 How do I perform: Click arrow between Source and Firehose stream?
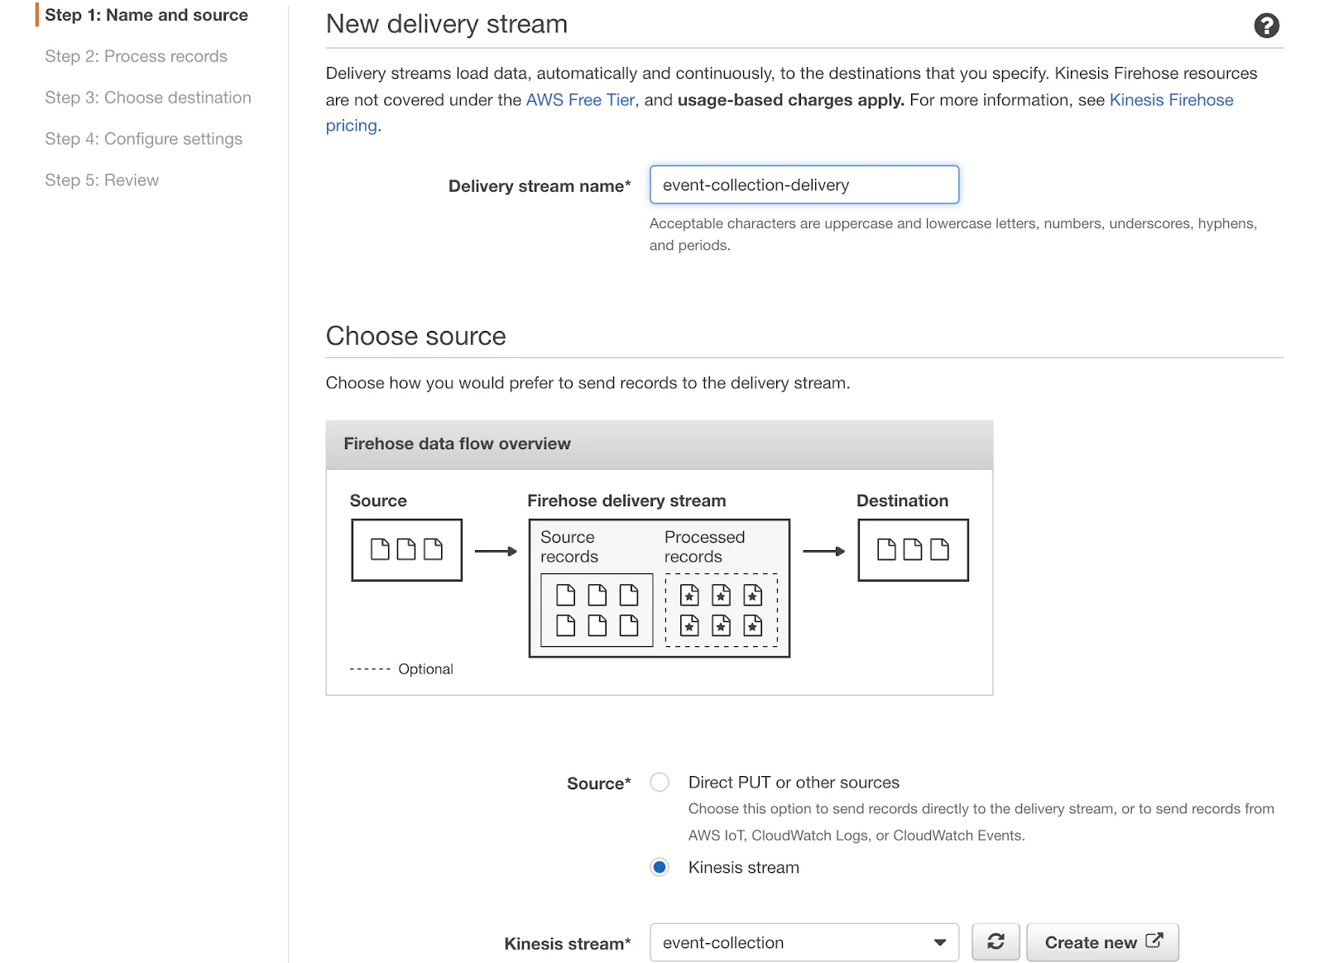496,551
